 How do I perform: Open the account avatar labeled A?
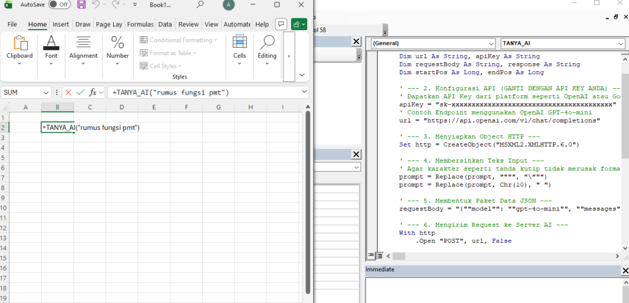point(229,5)
